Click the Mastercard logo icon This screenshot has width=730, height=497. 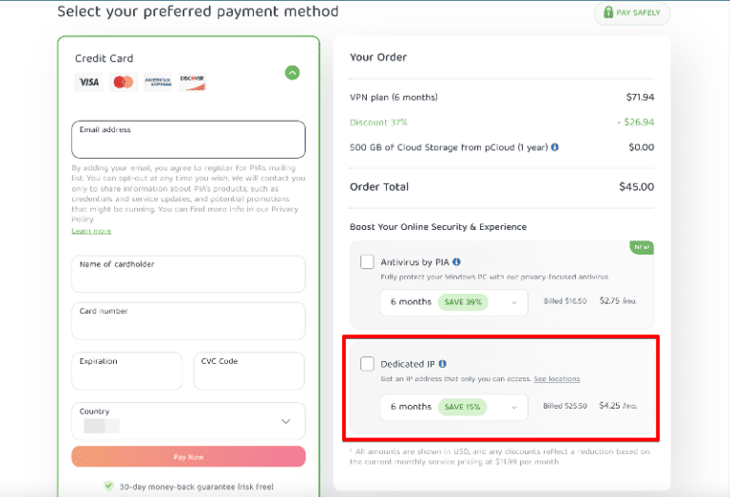point(123,83)
